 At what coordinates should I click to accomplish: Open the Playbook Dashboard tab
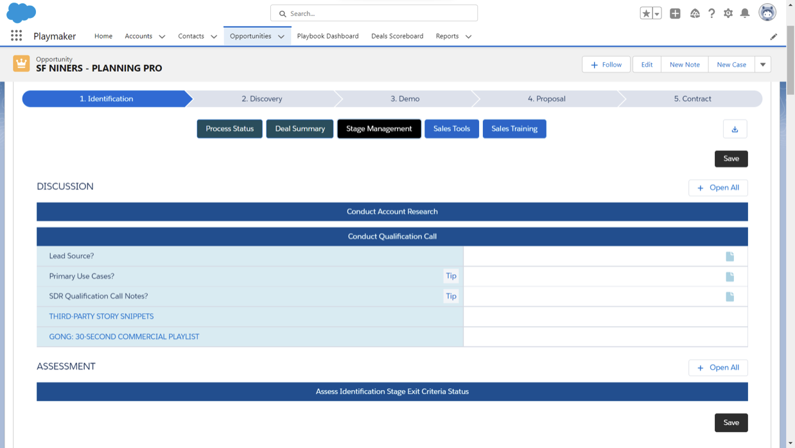point(328,36)
